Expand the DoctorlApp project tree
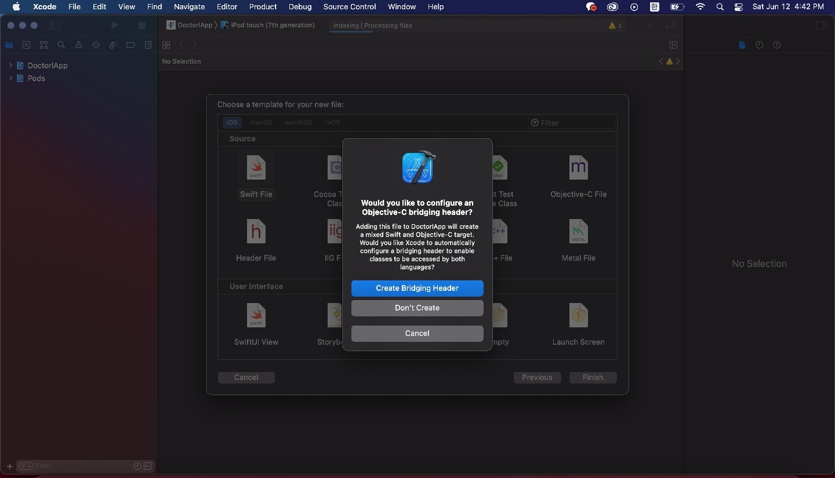 pyautogui.click(x=10, y=65)
